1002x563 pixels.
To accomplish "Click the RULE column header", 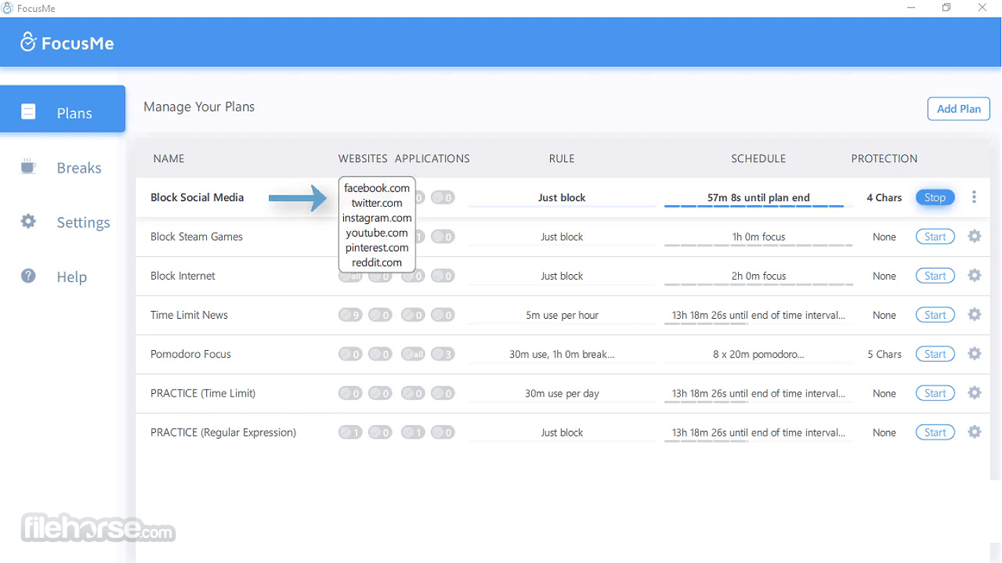I will 562,159.
